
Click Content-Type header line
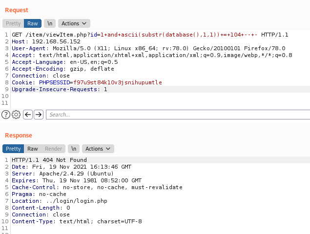click(x=77, y=221)
